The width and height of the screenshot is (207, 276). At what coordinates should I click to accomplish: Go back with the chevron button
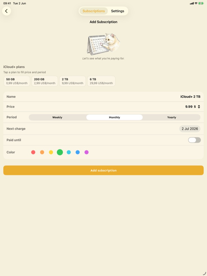(6, 11)
